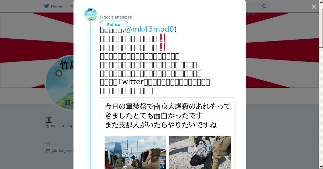Click the large profile avatar behind the overlay
323x169 pixels.
60,83
